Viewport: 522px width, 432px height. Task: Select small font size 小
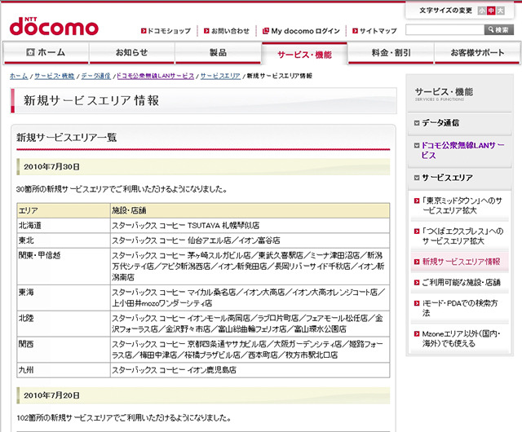click(x=481, y=11)
